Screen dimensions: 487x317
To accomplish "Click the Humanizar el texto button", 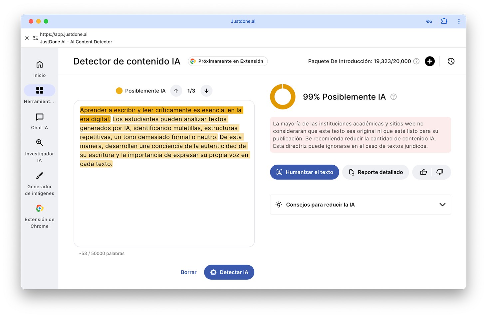I will (x=304, y=172).
